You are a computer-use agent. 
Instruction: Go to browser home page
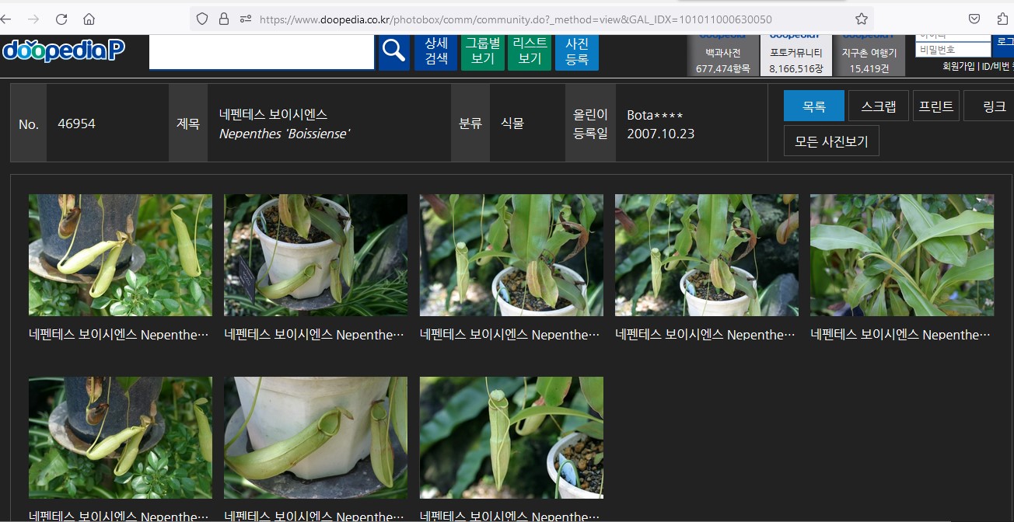pos(89,19)
